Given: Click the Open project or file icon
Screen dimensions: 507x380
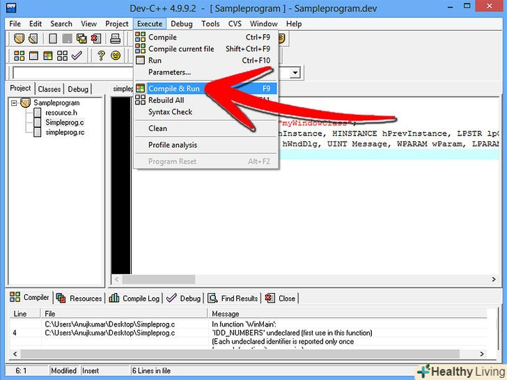Looking at the screenshot, I should pos(33,38).
